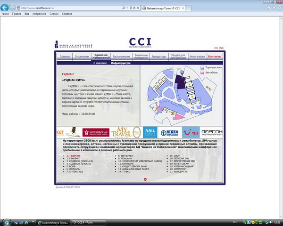
Task: Click the Nail Bar logo
Action: (x=150, y=132)
